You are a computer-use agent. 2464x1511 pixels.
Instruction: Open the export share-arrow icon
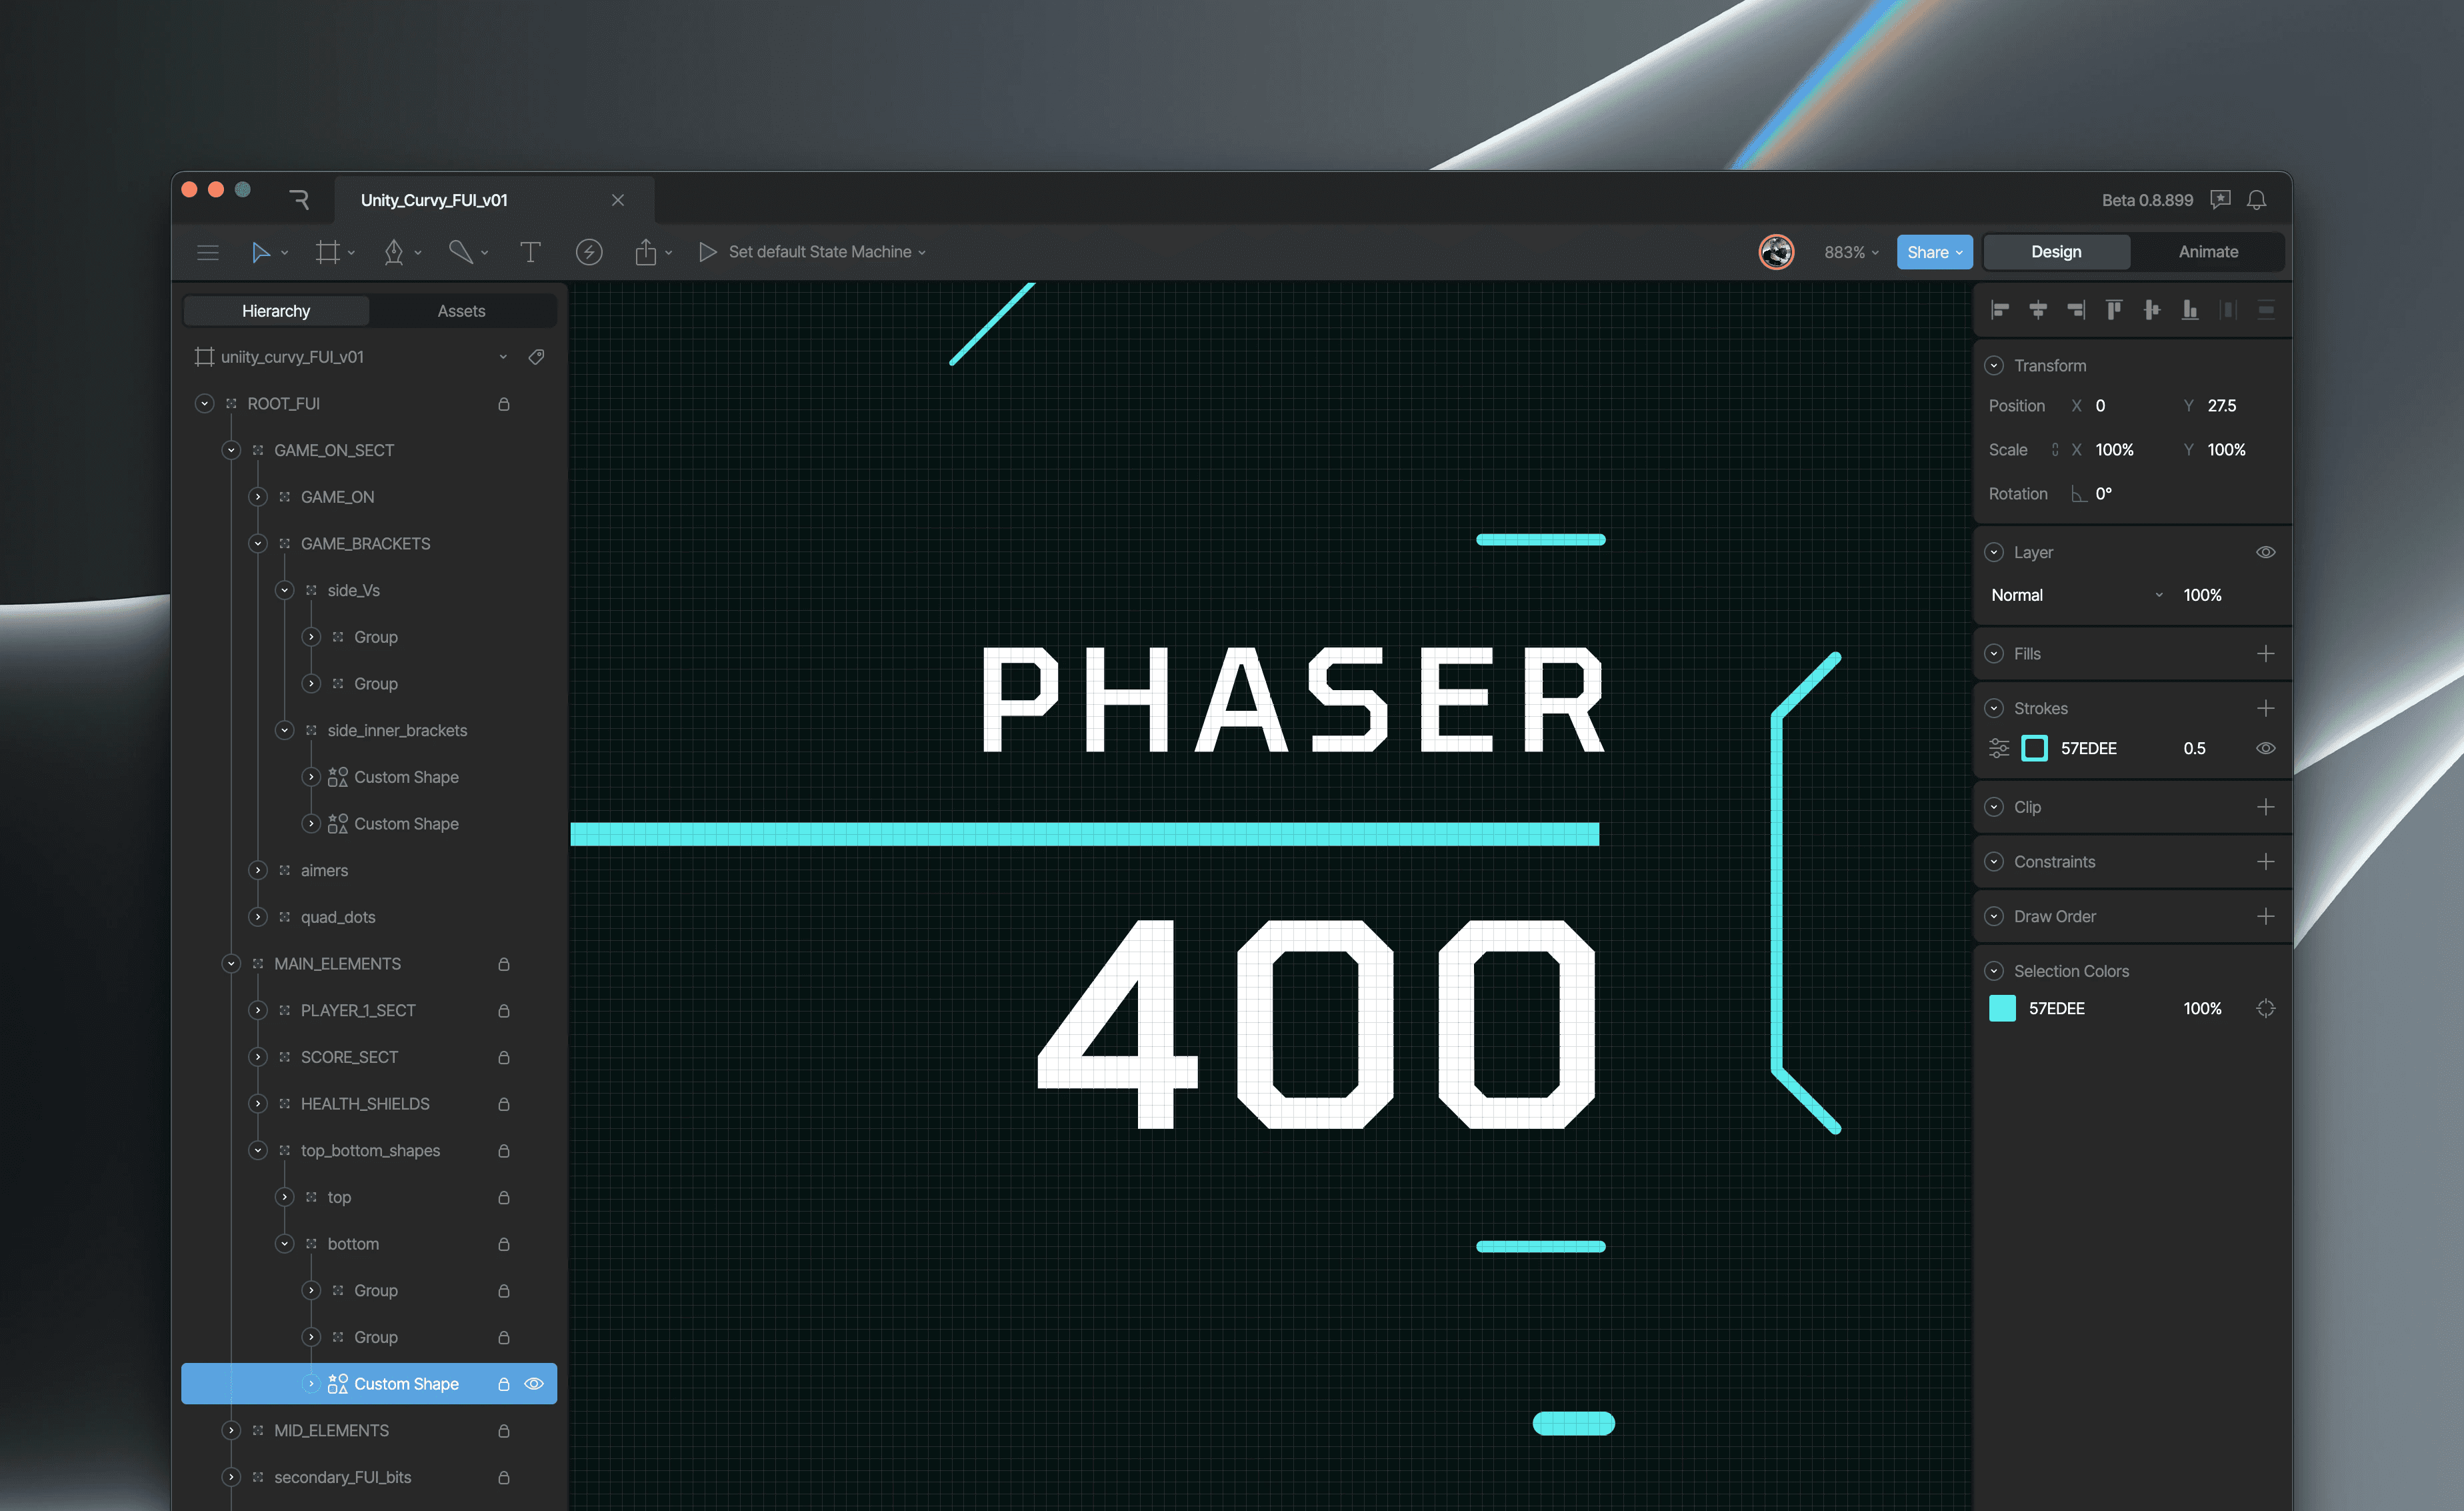646,252
